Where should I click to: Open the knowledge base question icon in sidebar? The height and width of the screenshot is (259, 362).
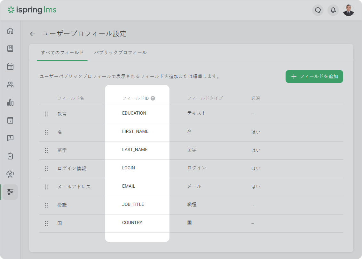[10, 138]
